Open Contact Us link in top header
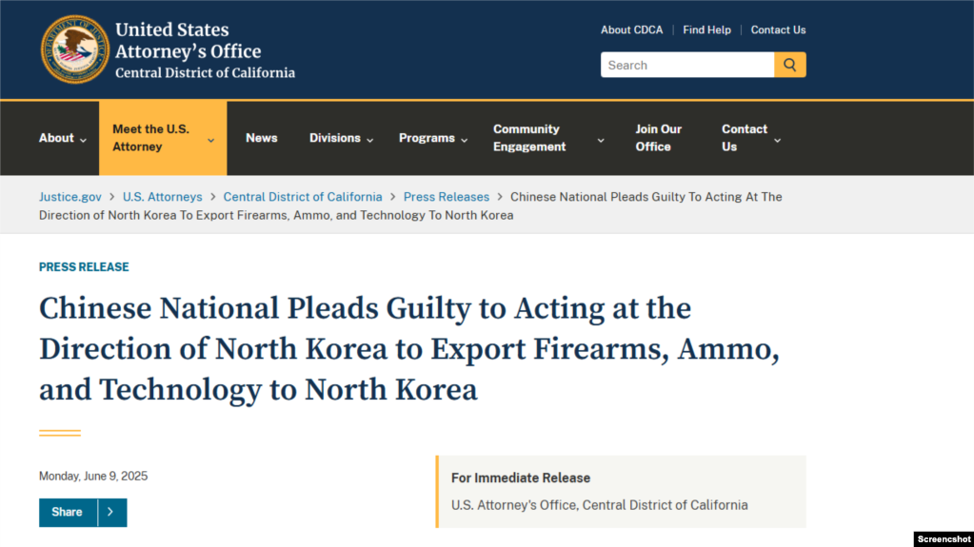974x547 pixels. pos(778,29)
